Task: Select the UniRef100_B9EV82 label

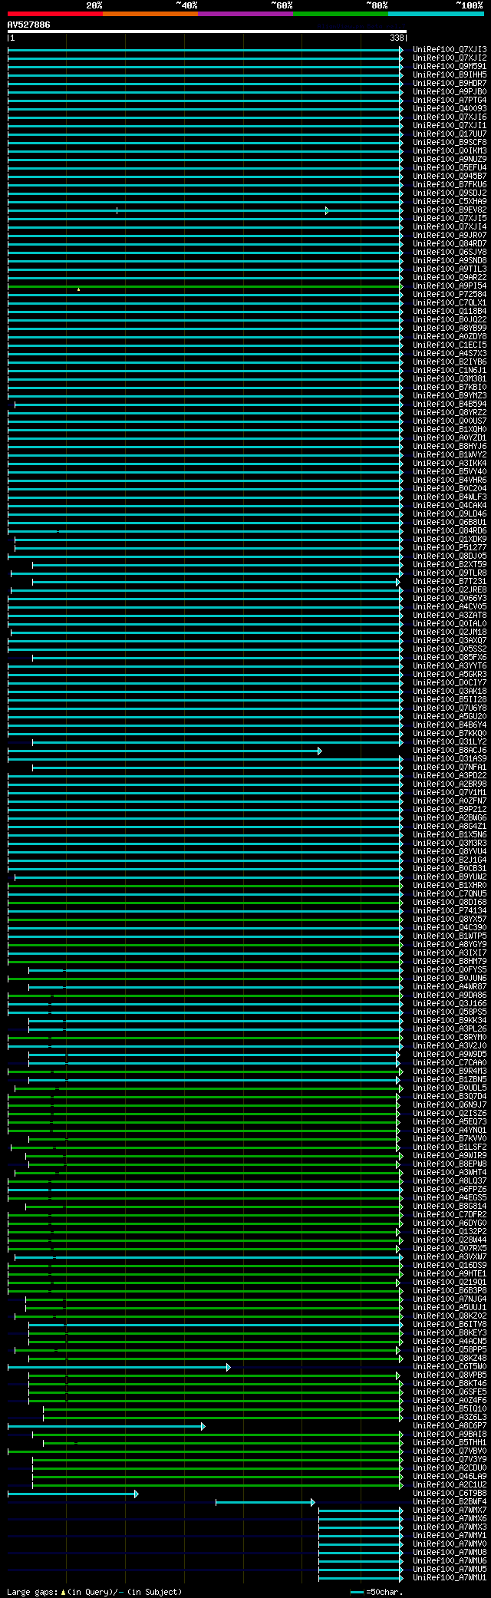Action: (x=450, y=210)
